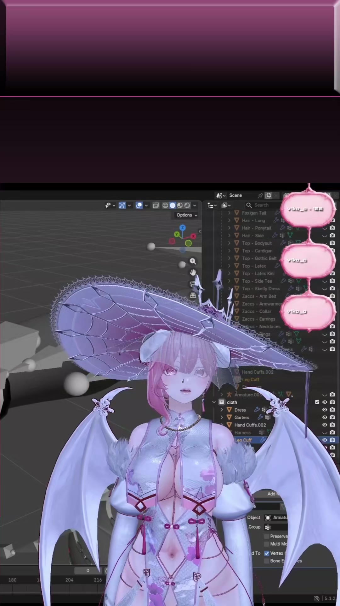
Task: Open the scene browse dropdown
Action: [x=221, y=195]
